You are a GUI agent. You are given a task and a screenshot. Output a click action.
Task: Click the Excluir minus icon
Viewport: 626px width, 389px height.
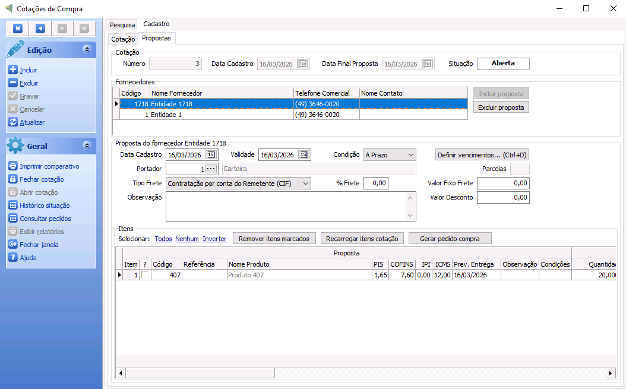point(13,83)
